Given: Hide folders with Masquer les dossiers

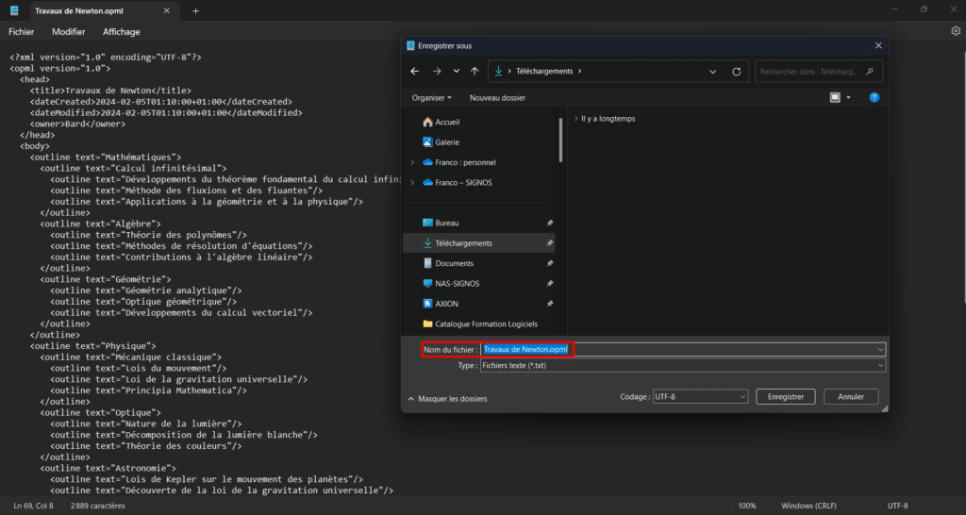Looking at the screenshot, I should (x=447, y=398).
